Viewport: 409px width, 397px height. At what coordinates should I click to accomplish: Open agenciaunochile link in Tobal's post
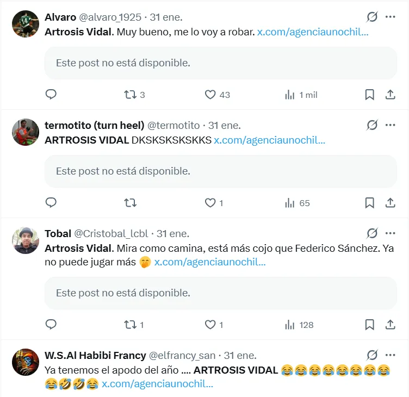click(210, 262)
